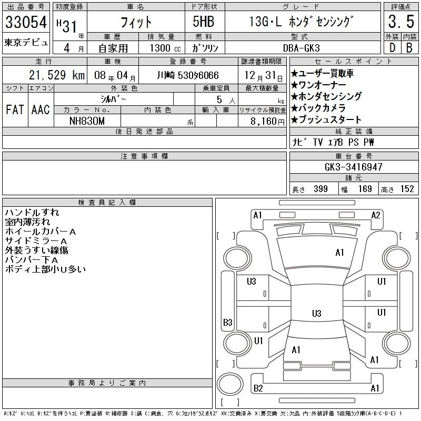Image resolution: width=421 pixels, height=421 pixels.
Task: Click the model code DBA-GK3
Action: 302,48
